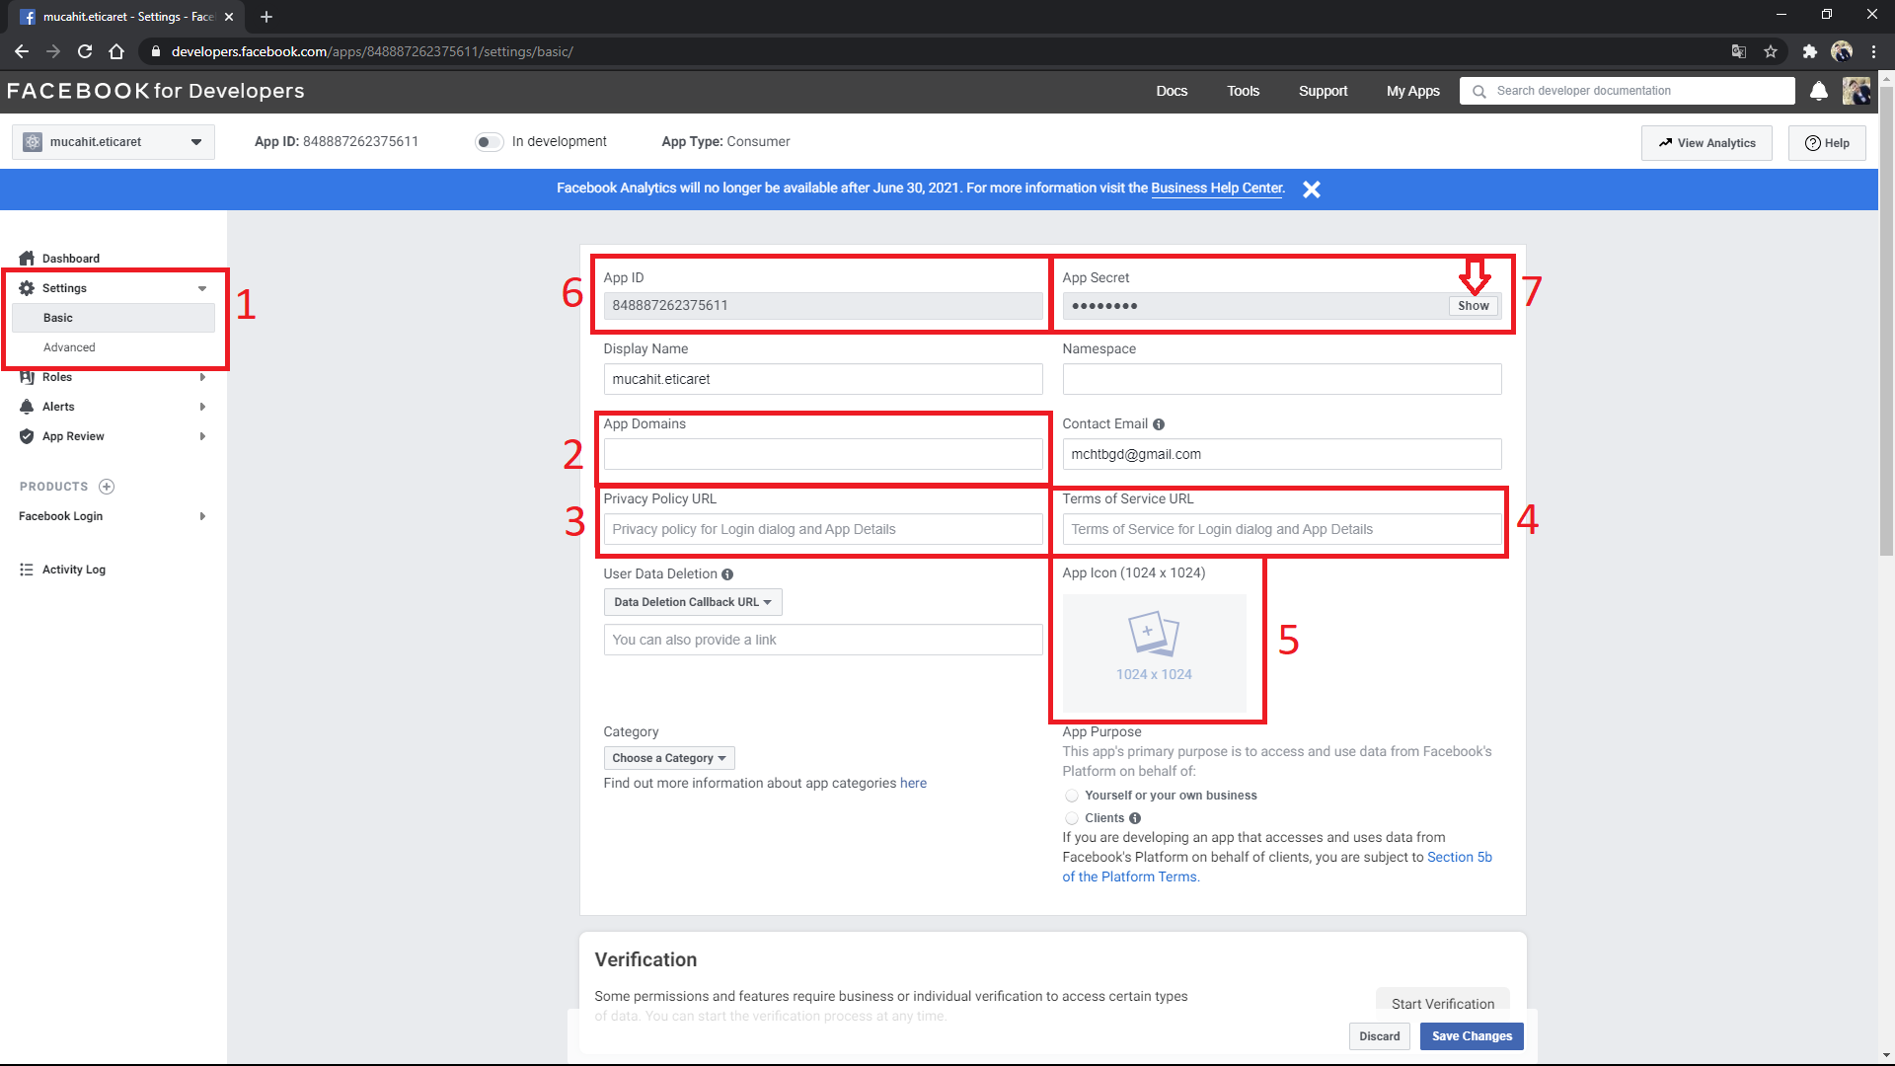Open the browser extensions puzzle icon

(x=1809, y=51)
